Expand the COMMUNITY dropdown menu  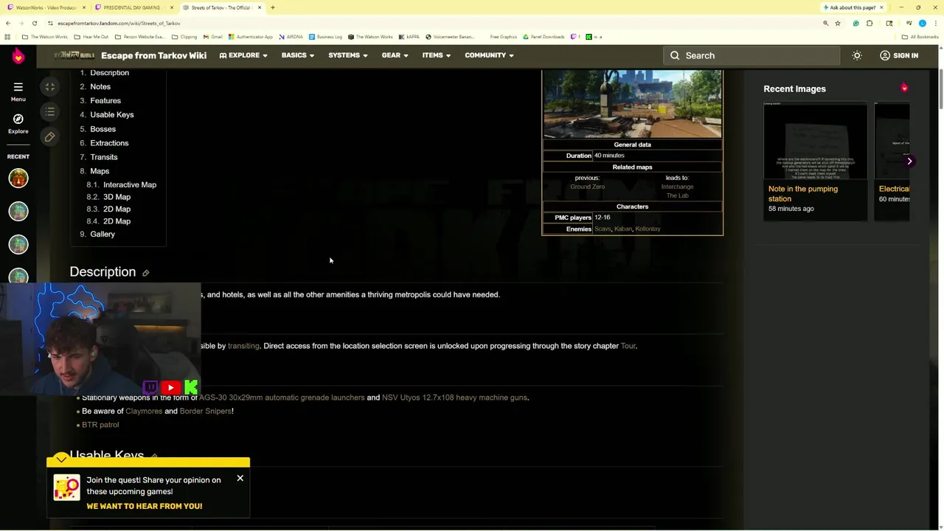[x=489, y=55]
